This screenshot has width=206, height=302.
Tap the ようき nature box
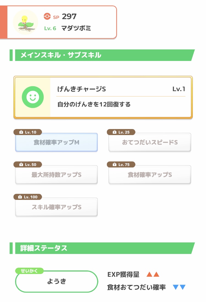[57, 281]
